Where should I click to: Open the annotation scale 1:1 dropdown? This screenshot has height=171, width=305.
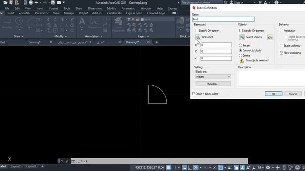[261, 167]
